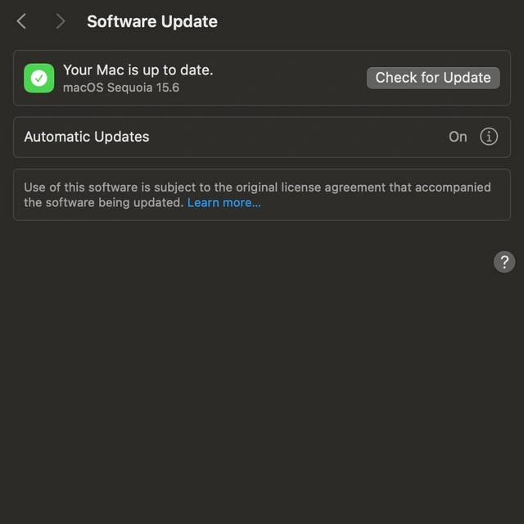Click the Check for Update button
This screenshot has width=524, height=524.
[433, 78]
